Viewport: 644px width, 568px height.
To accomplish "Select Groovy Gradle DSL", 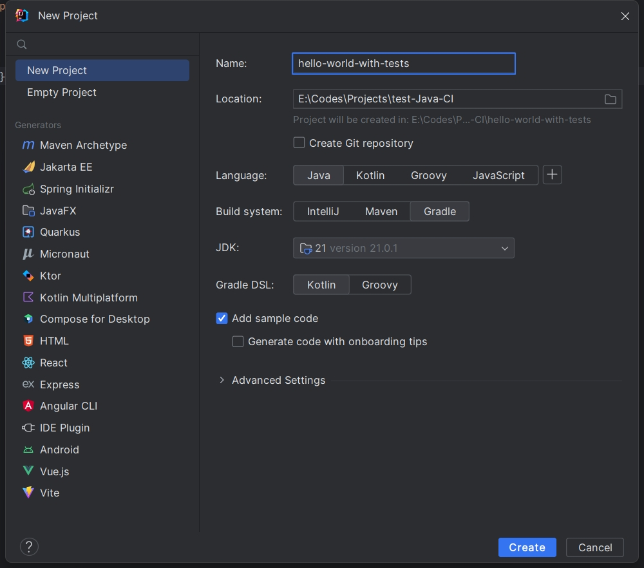I will click(x=380, y=285).
